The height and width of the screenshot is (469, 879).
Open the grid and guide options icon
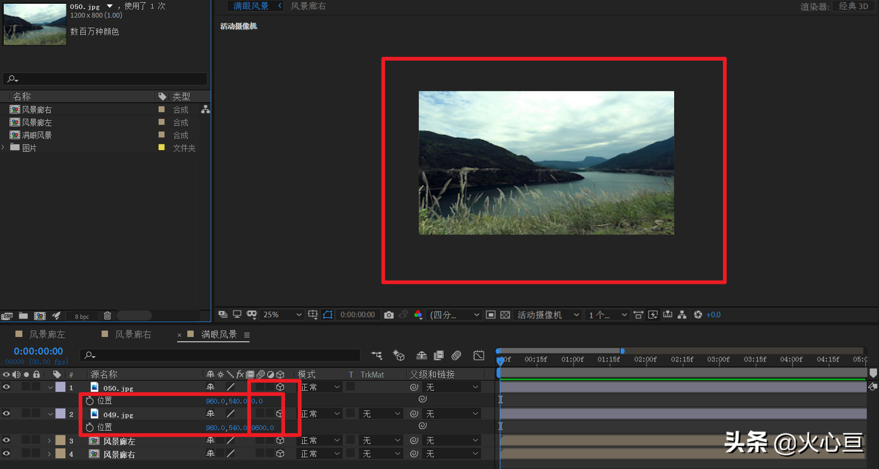[x=313, y=315]
